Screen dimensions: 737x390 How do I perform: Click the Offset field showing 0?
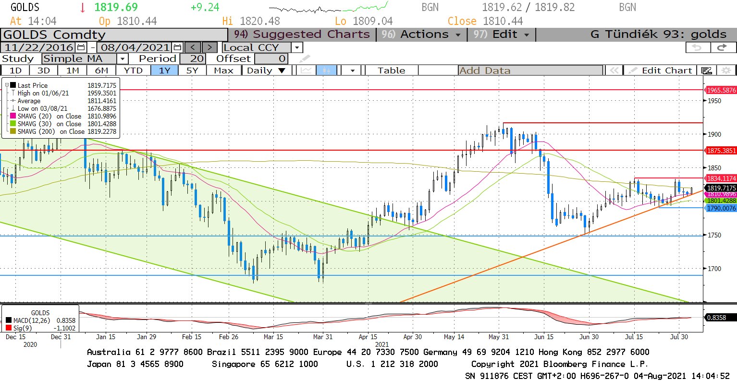point(271,59)
